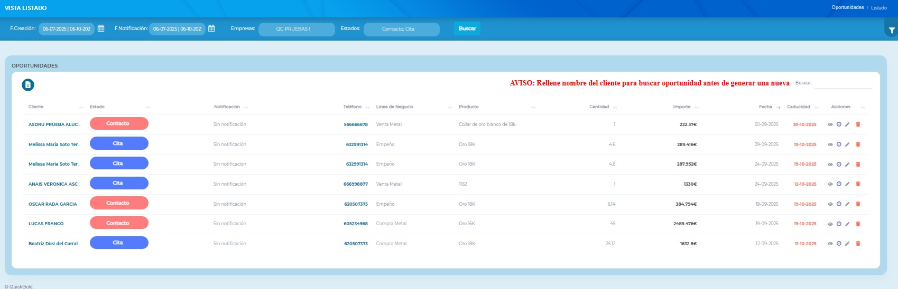
Task: Edit the OSCAR RADA GARCIA row with pencil icon
Action: pos(847,204)
